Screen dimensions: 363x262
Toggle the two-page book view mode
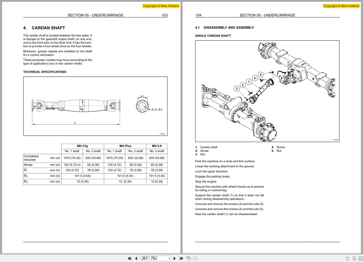point(361,258)
